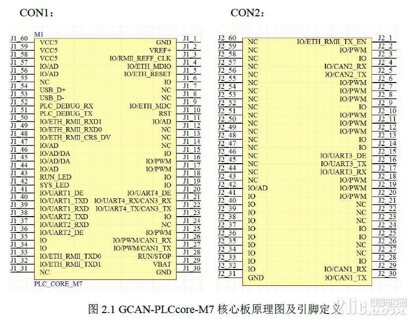Click the IO/ETH_RMII_RXD1 label
This screenshot has height=319, width=410.
(70, 122)
